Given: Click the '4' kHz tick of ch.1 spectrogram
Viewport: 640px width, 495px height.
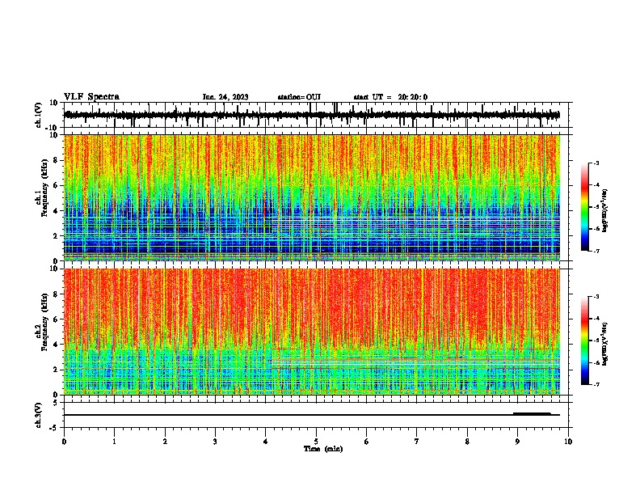Looking at the screenshot, I should [56, 211].
